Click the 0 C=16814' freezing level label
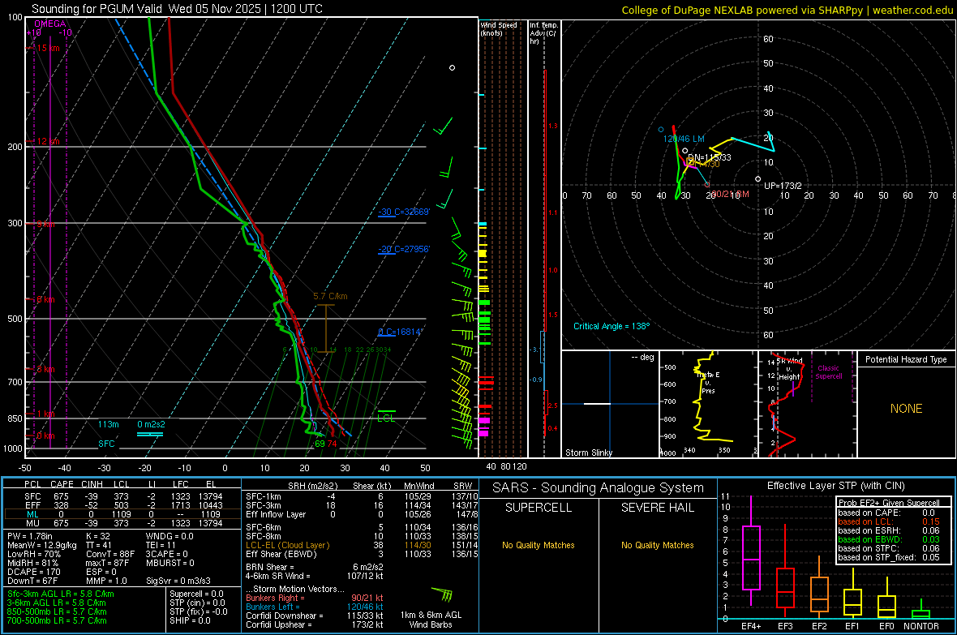This screenshot has height=635, width=957. click(400, 332)
